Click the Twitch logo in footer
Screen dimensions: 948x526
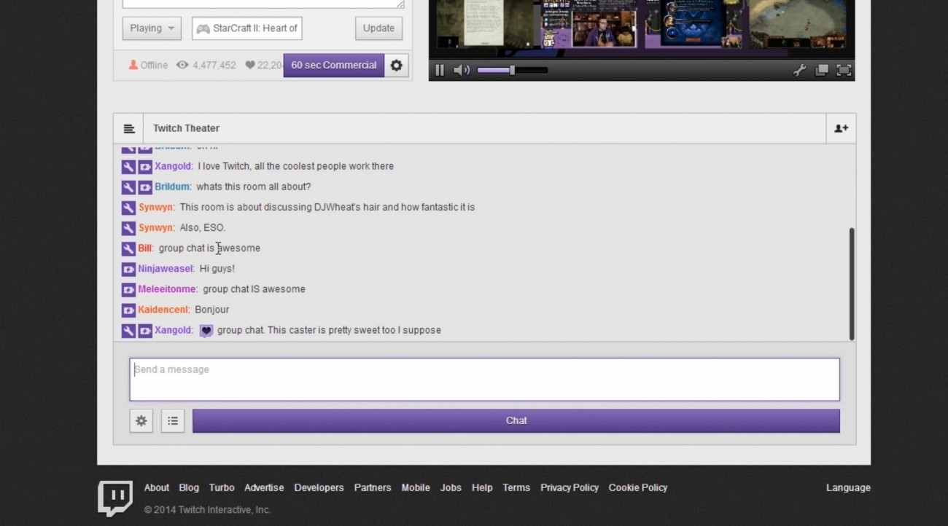pos(115,498)
